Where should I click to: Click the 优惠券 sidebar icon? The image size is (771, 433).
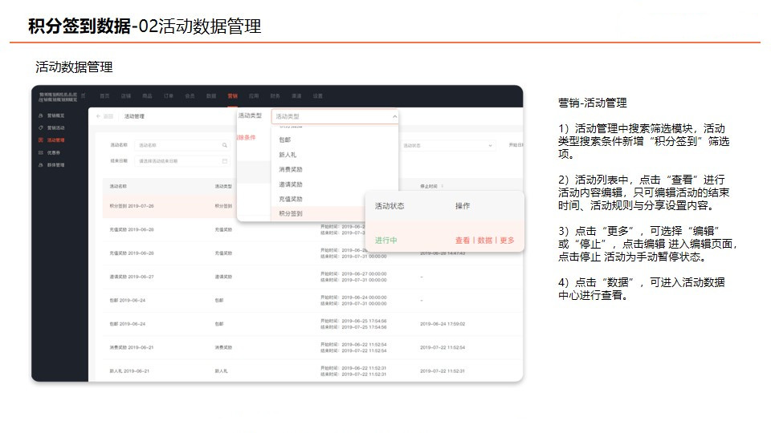(x=41, y=152)
